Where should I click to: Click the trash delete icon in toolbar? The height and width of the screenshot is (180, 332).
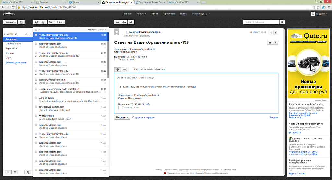click(44, 22)
